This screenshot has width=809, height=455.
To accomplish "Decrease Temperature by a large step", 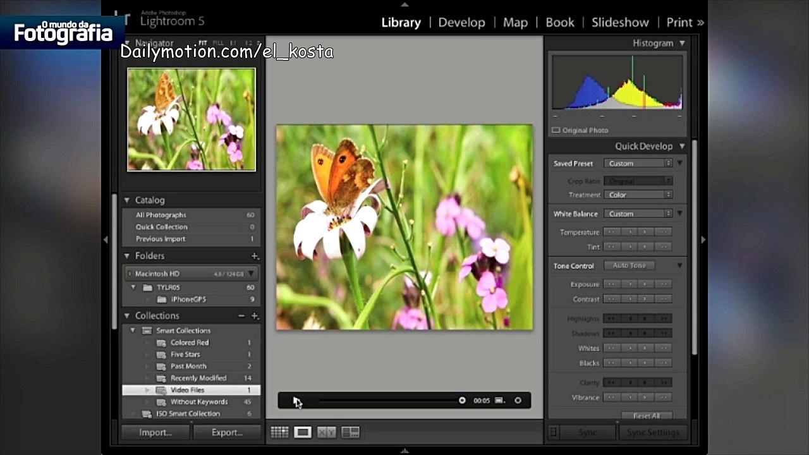I will [x=611, y=232].
